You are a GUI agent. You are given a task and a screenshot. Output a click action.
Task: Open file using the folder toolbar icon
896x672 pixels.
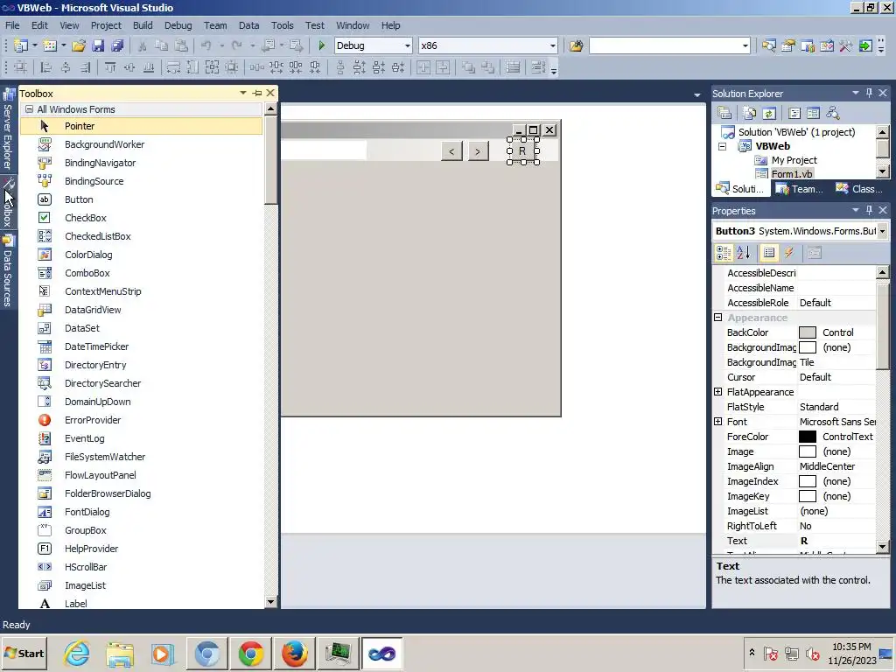coord(79,45)
